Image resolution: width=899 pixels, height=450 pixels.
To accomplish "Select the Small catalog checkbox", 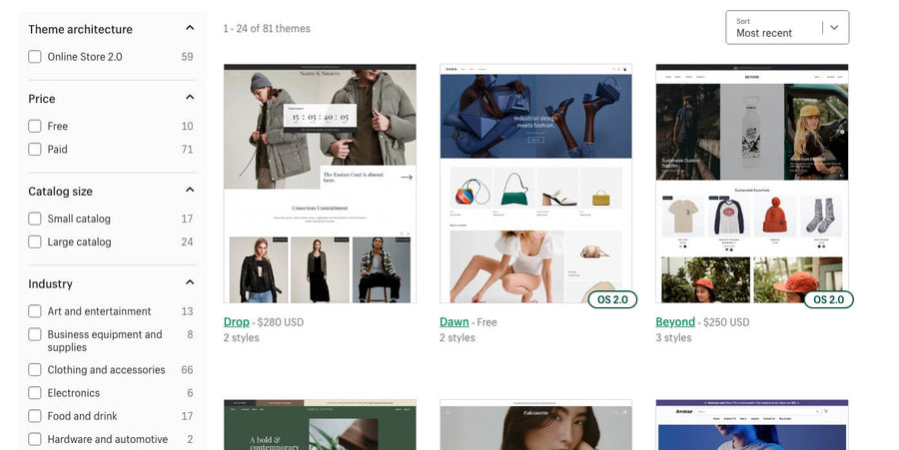I will [35, 219].
